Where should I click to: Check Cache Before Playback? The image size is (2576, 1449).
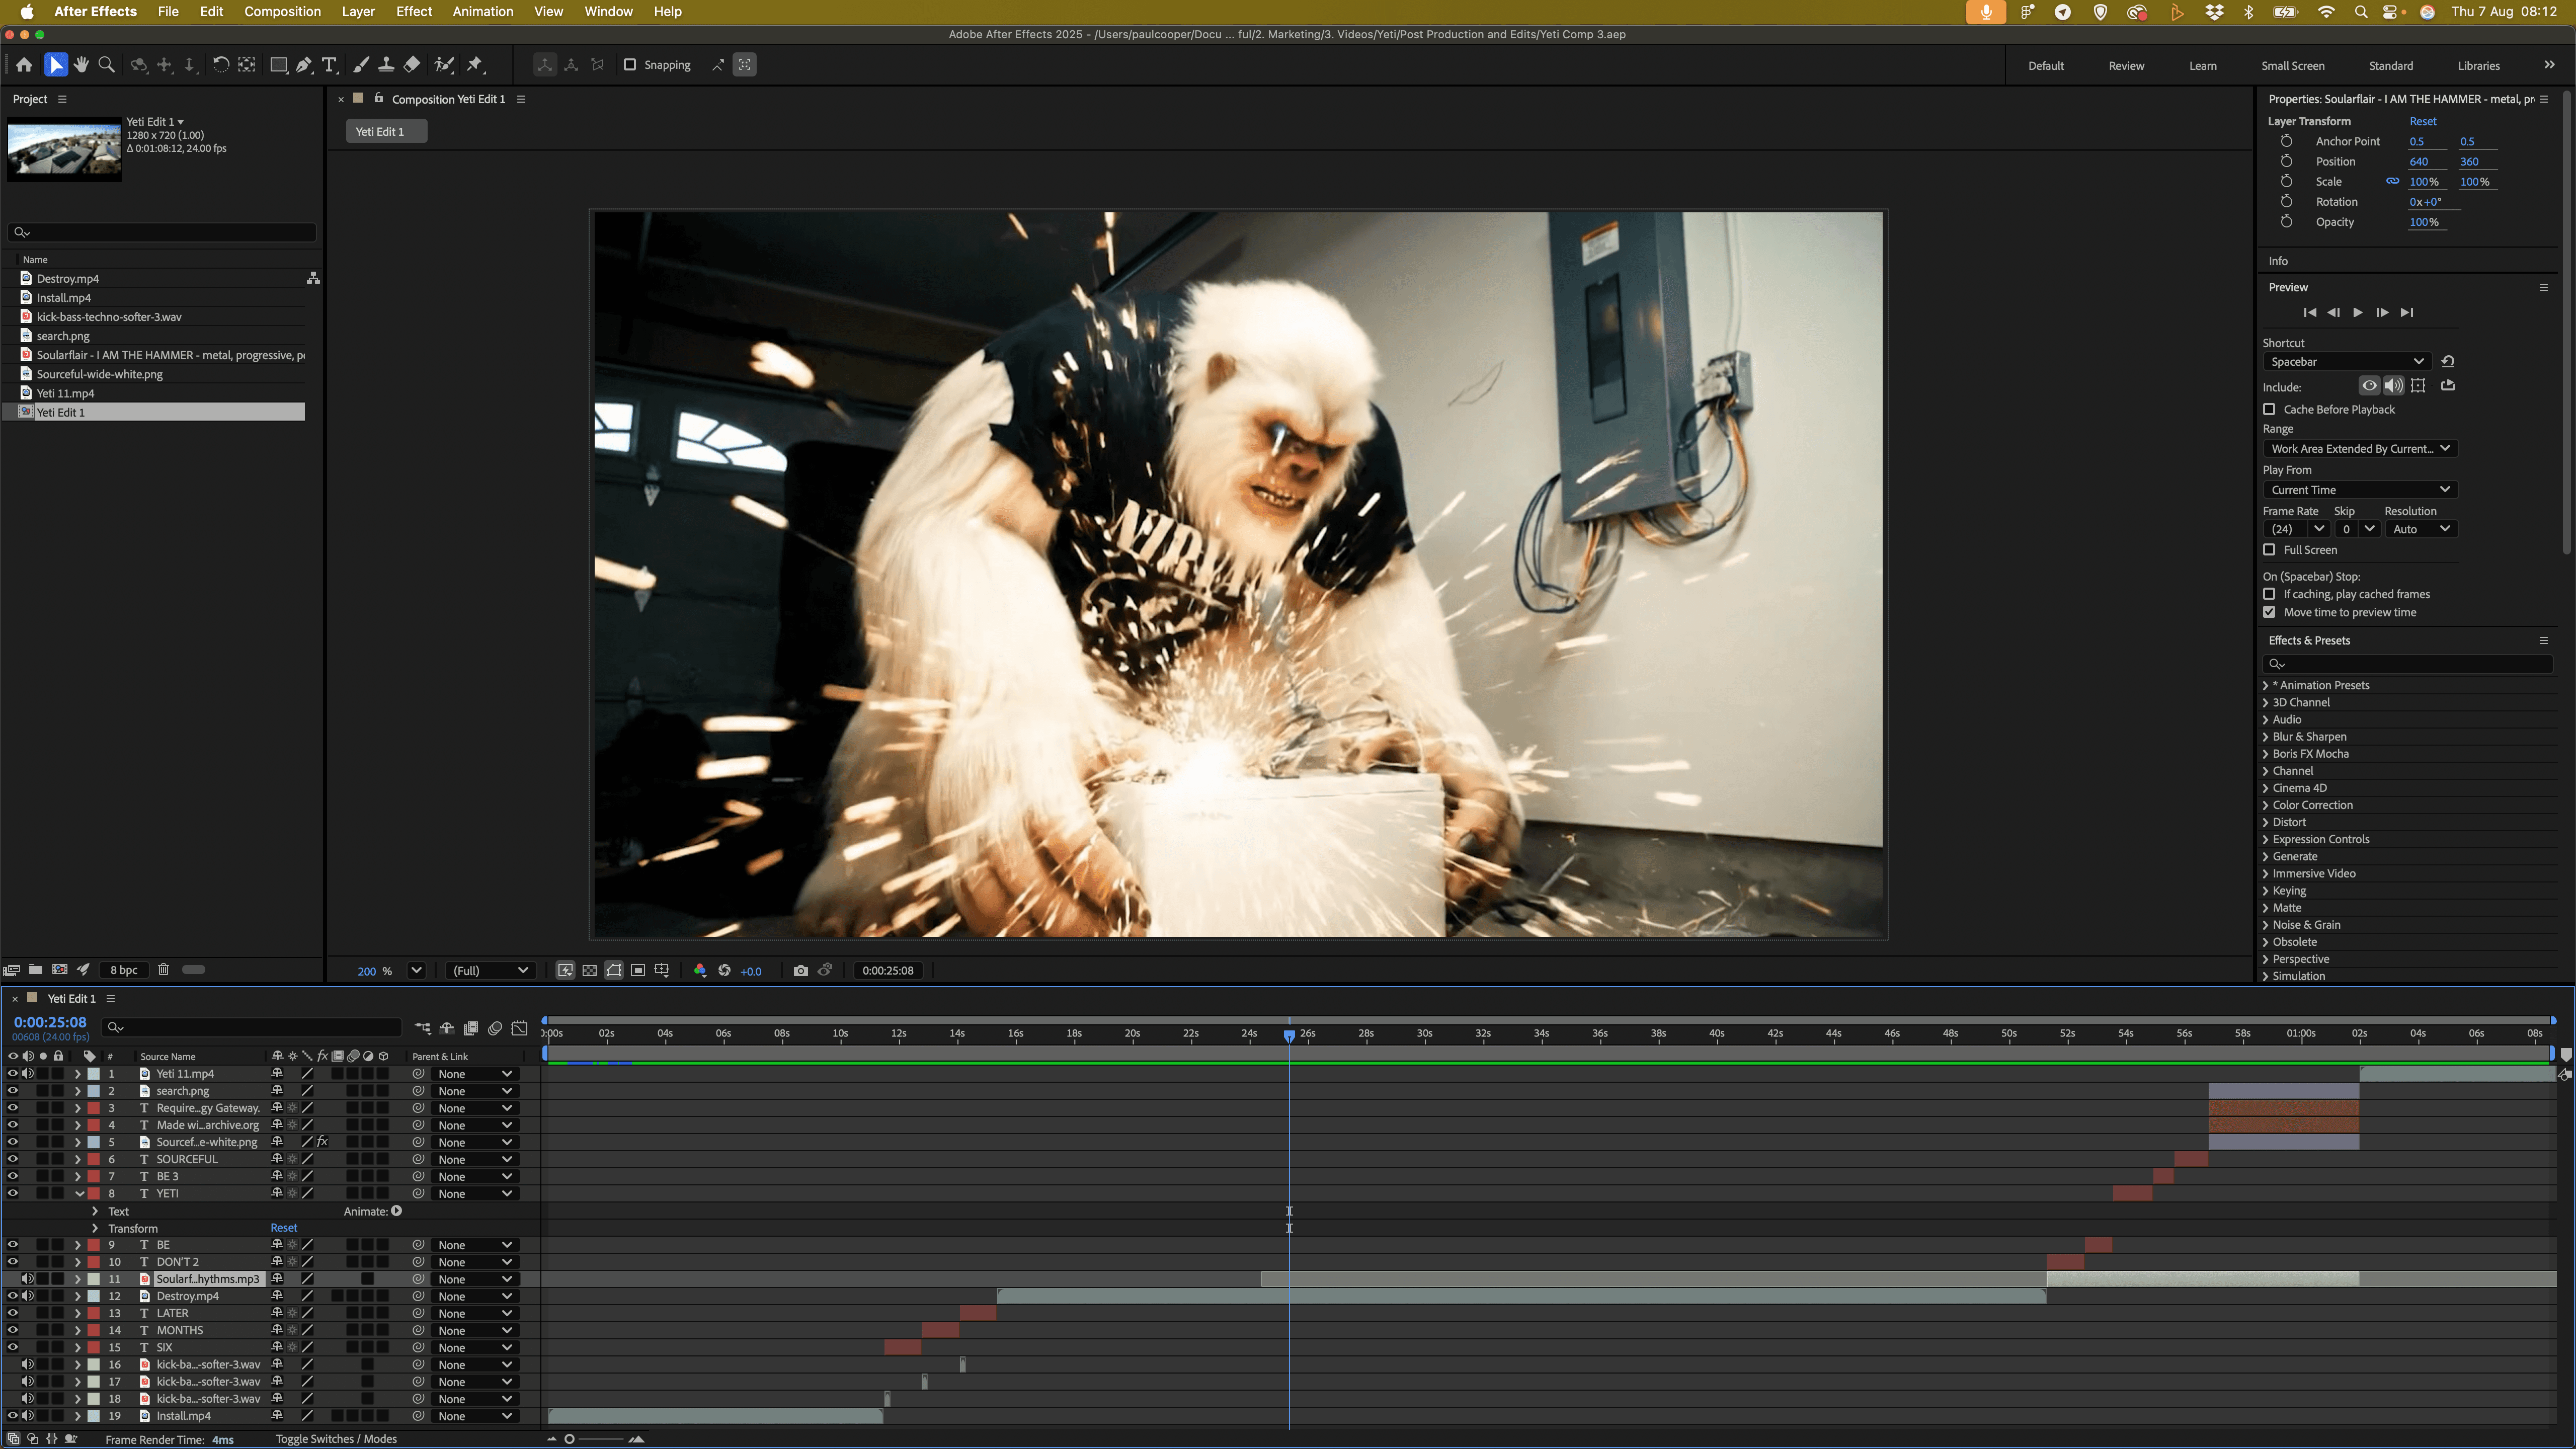(x=2269, y=409)
